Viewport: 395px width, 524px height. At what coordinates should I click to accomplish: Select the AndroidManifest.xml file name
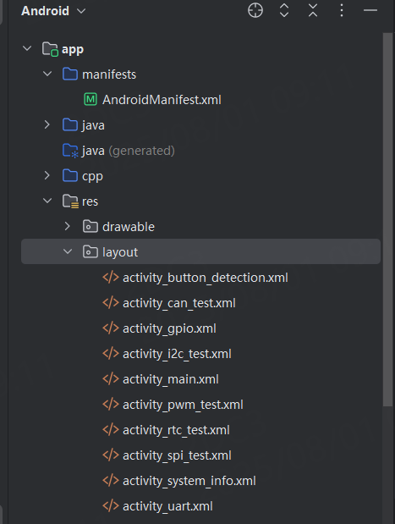(x=162, y=100)
